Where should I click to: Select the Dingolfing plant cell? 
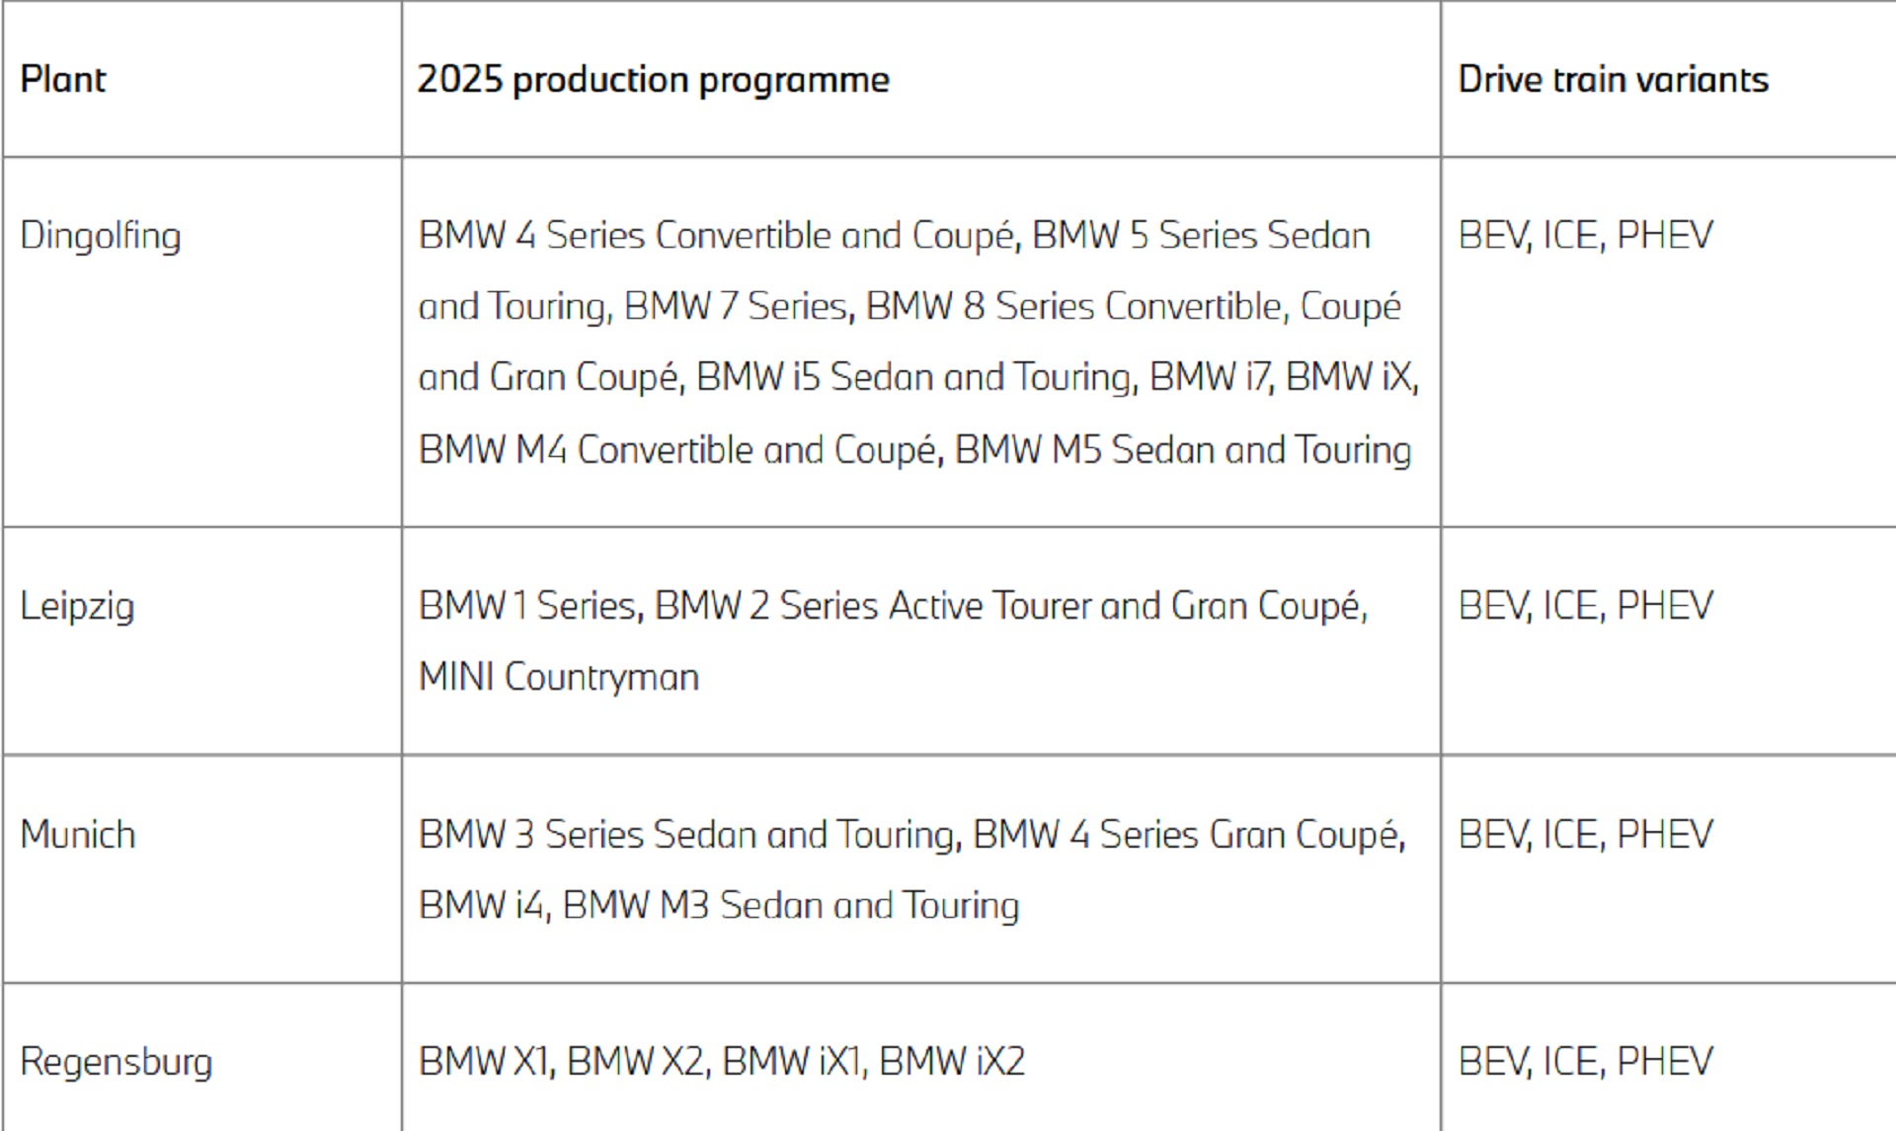coord(101,236)
